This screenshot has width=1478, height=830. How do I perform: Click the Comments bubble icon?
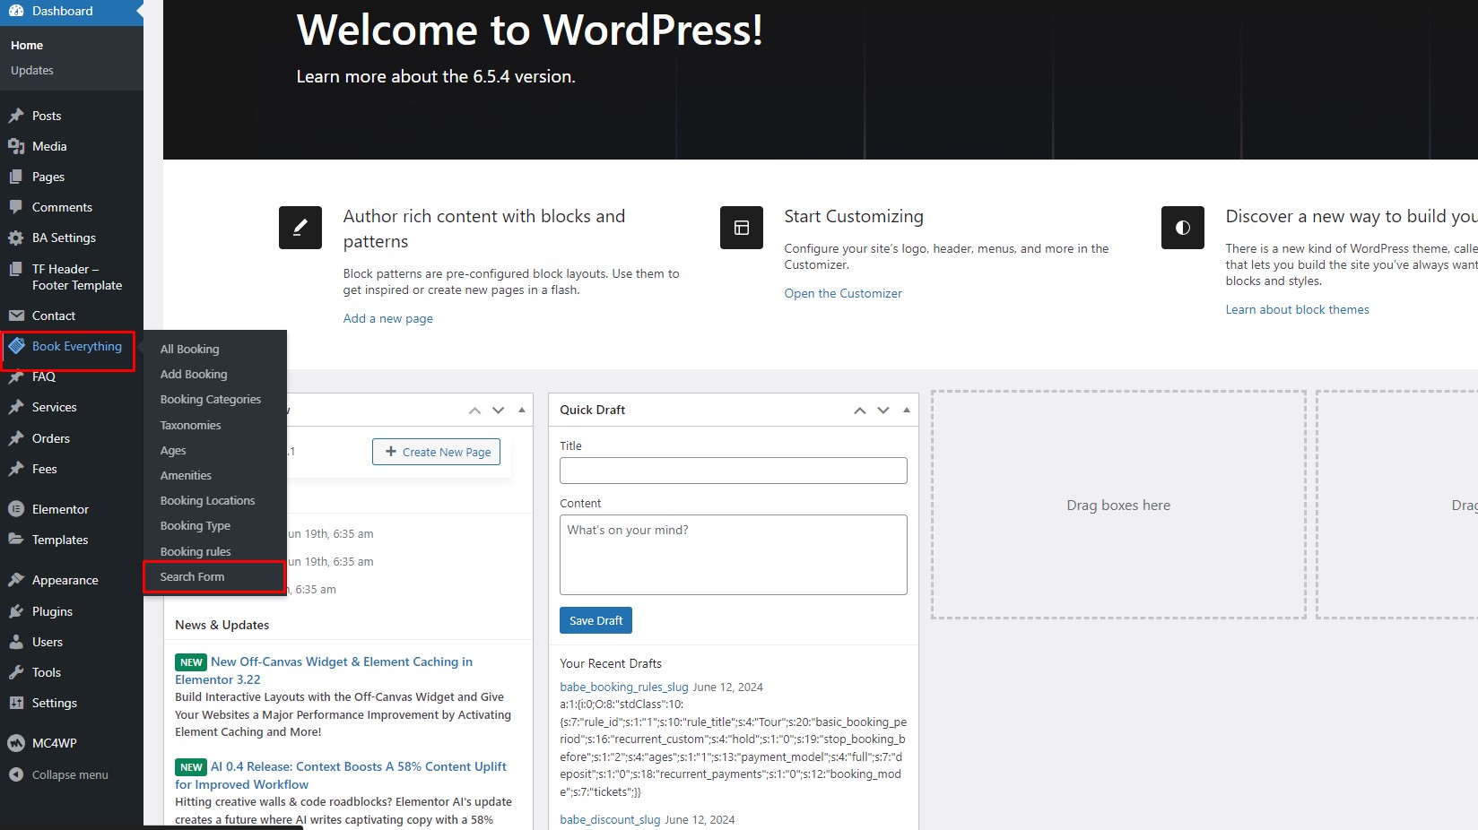[16, 207]
